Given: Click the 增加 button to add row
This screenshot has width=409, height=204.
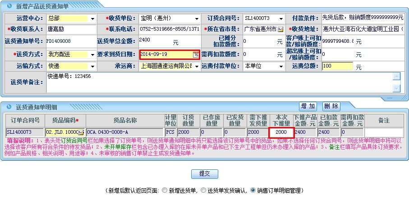Looking at the screenshot, I should pos(308,106).
